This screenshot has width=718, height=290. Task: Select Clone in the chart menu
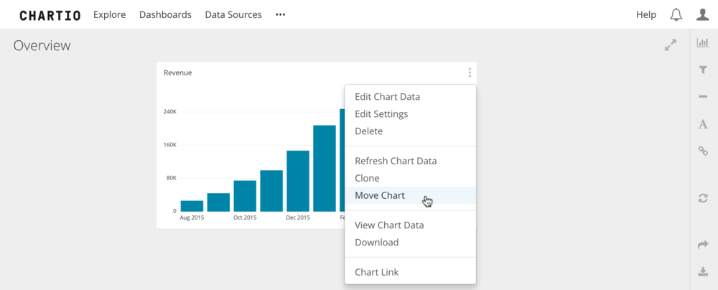pyautogui.click(x=410, y=178)
